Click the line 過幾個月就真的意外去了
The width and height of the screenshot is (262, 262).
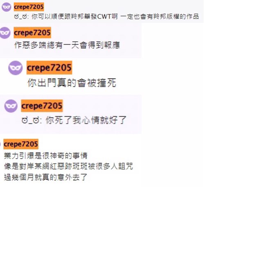[x=45, y=177]
